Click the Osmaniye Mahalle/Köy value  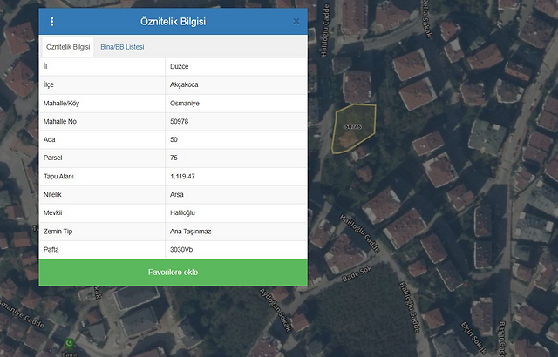(186, 103)
